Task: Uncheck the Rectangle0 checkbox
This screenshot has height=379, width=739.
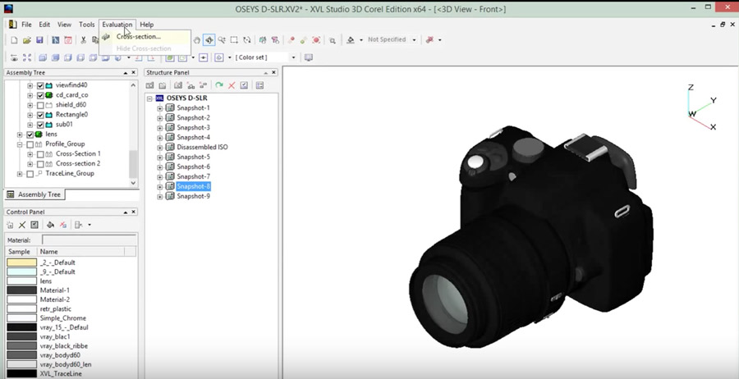Action: click(x=40, y=116)
